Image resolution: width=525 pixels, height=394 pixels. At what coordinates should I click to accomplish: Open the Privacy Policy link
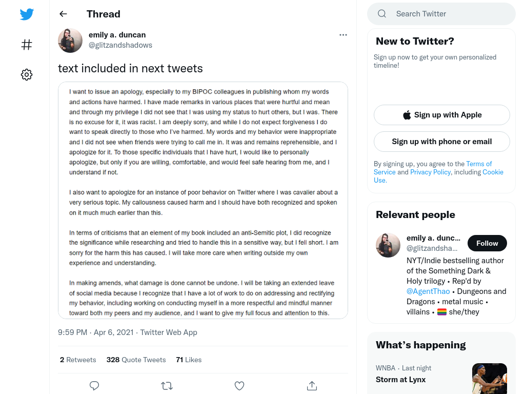coord(430,172)
